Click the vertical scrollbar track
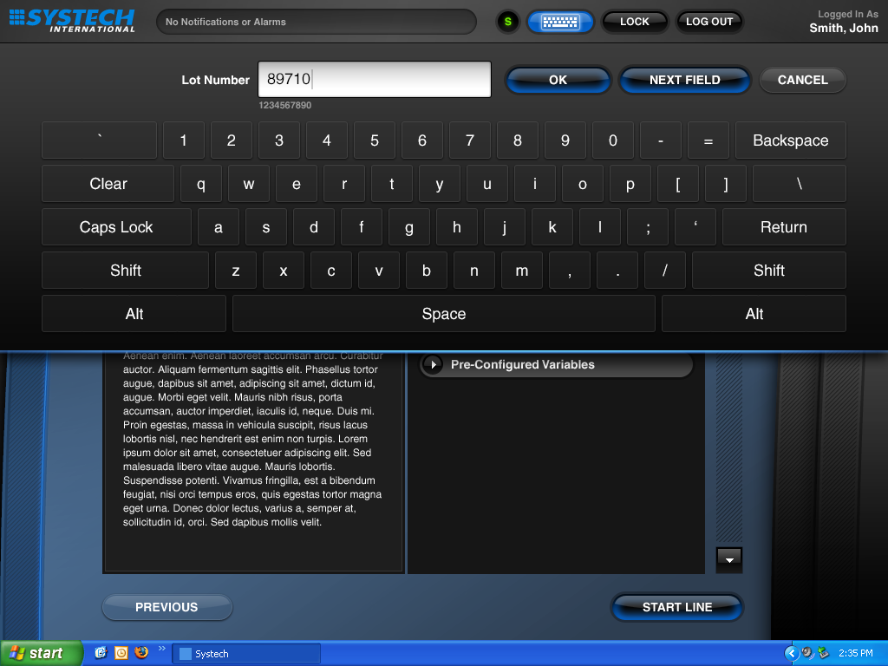The height and width of the screenshot is (666, 888). [728, 451]
